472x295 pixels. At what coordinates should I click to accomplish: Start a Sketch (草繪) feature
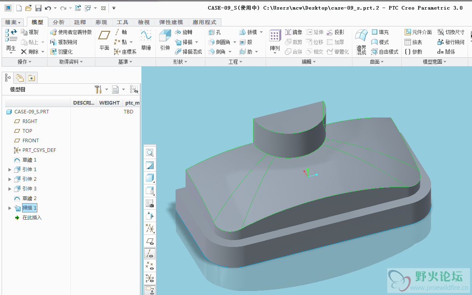click(146, 40)
